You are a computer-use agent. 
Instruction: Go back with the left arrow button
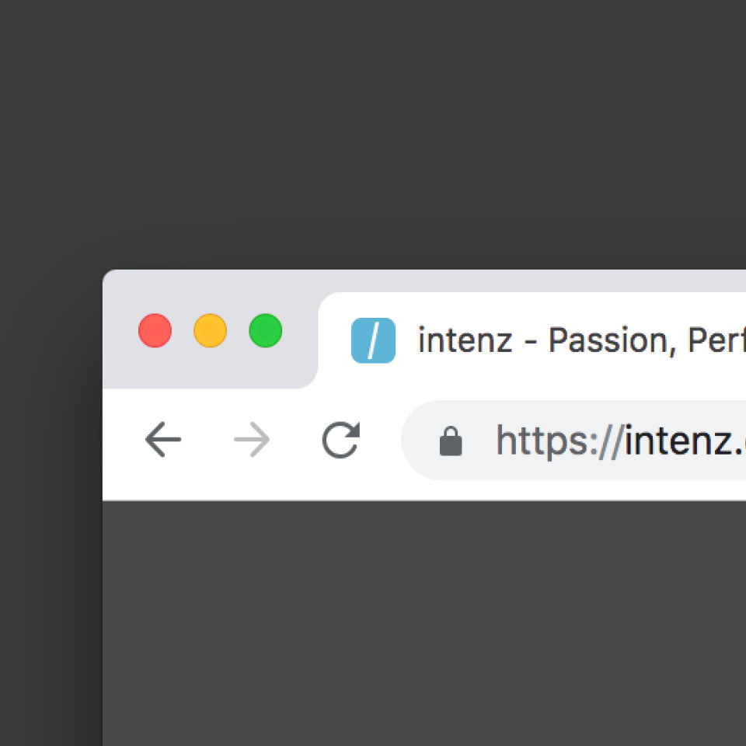click(x=163, y=439)
